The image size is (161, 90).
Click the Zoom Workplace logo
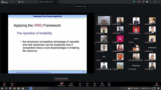pyautogui.click(x=5, y=2)
